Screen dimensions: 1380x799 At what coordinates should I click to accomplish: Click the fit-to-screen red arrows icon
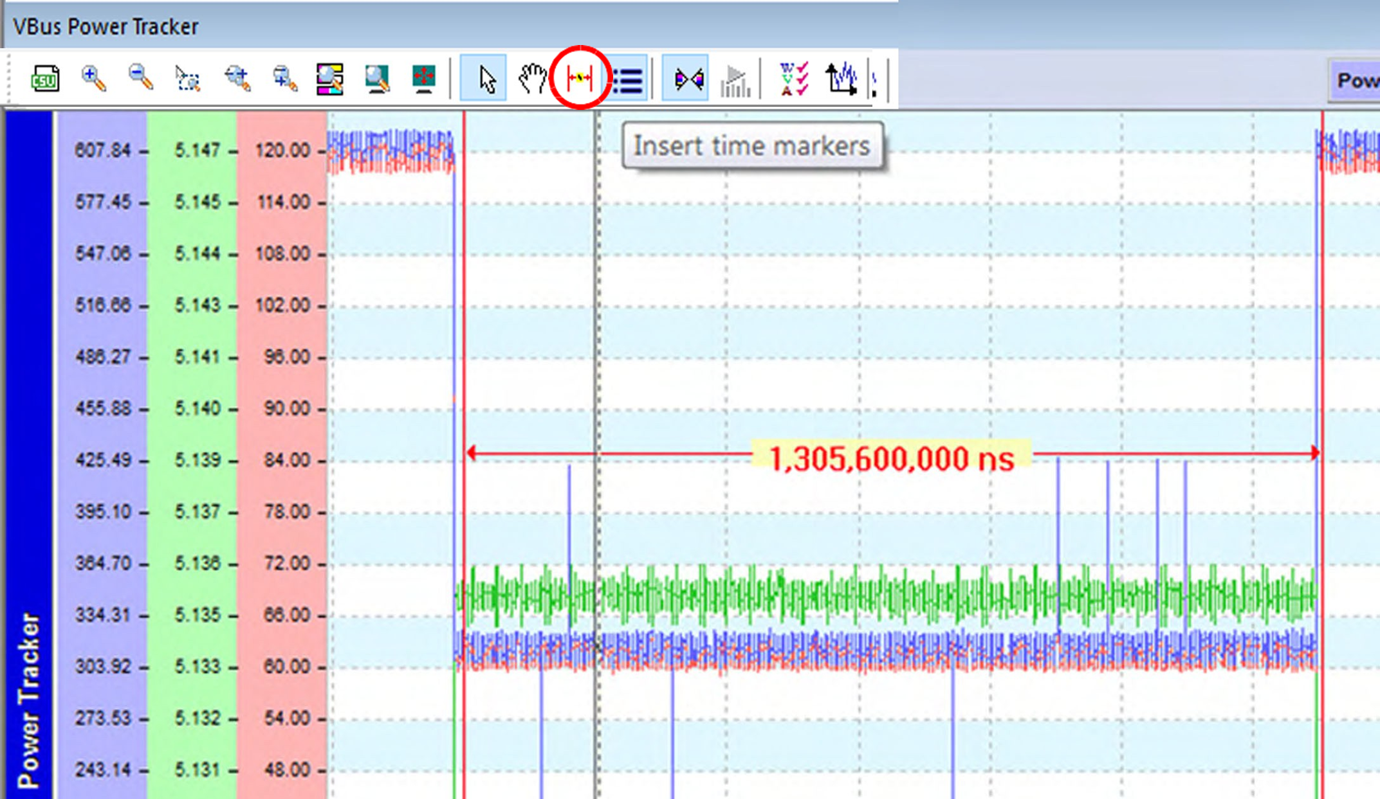[423, 79]
